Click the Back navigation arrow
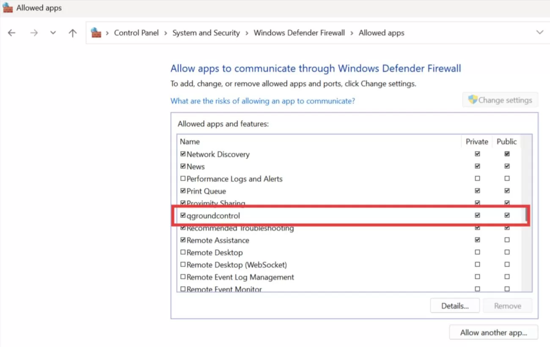550x347 pixels. coord(11,33)
